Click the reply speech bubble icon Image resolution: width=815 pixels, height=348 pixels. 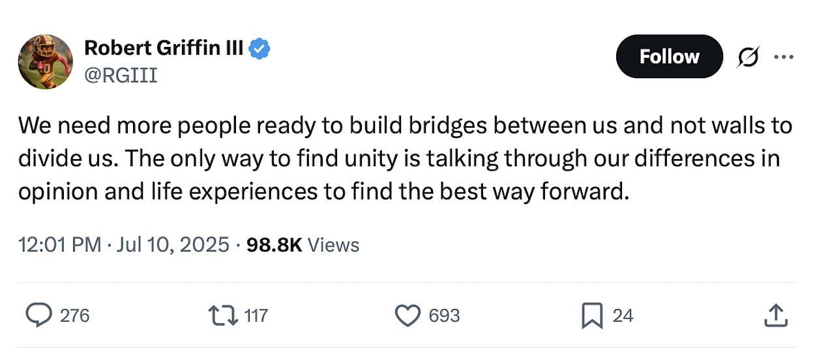pos(38,315)
